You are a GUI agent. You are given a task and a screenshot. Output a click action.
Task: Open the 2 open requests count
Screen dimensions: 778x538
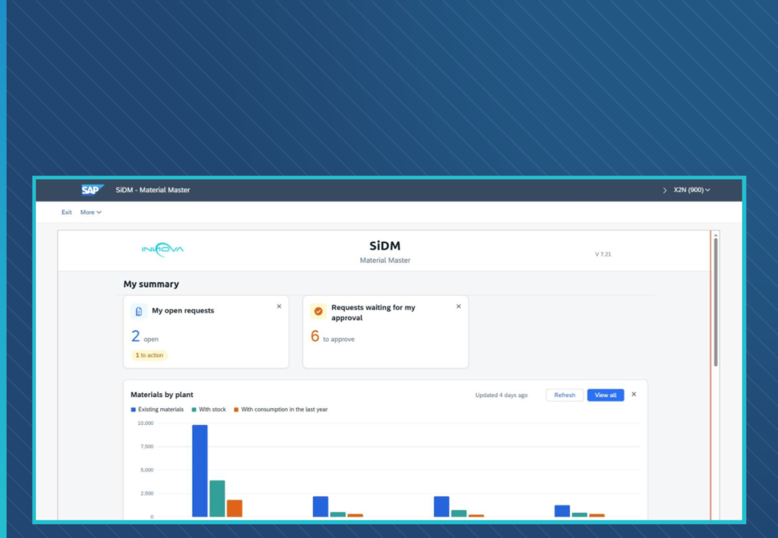135,336
